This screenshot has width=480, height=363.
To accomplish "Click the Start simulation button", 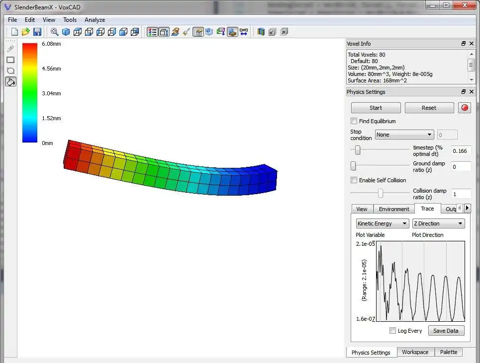I will (x=376, y=108).
